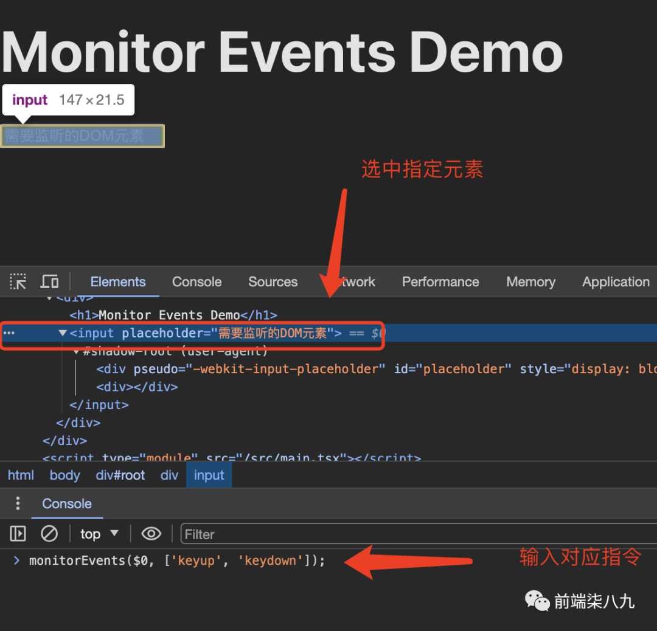Screen dimensions: 657x631
Task: Open the Performance tab
Action: coord(440,282)
